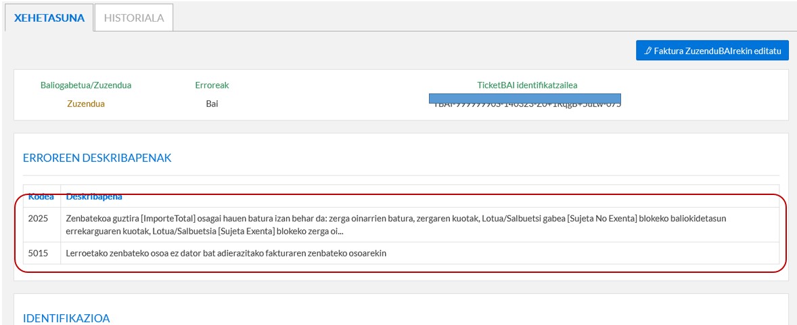Click the Faktura ZuzenduBAIrekin editatu button
797x325 pixels.
tap(712, 51)
